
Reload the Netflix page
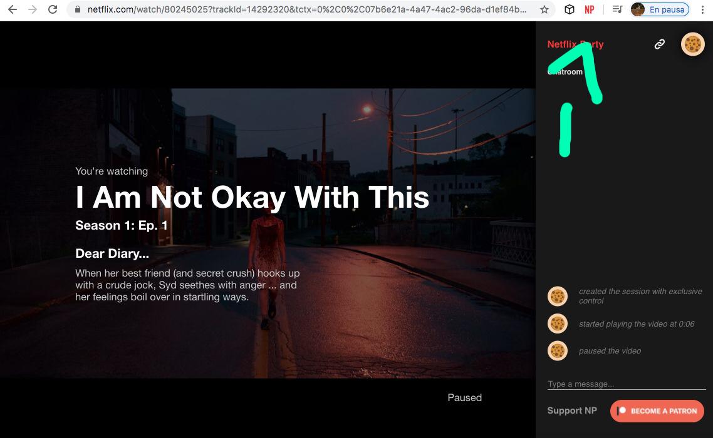53,9
